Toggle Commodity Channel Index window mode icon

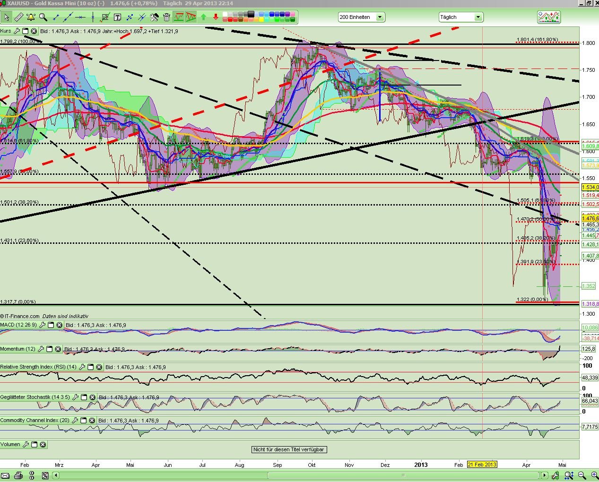tap(83, 421)
